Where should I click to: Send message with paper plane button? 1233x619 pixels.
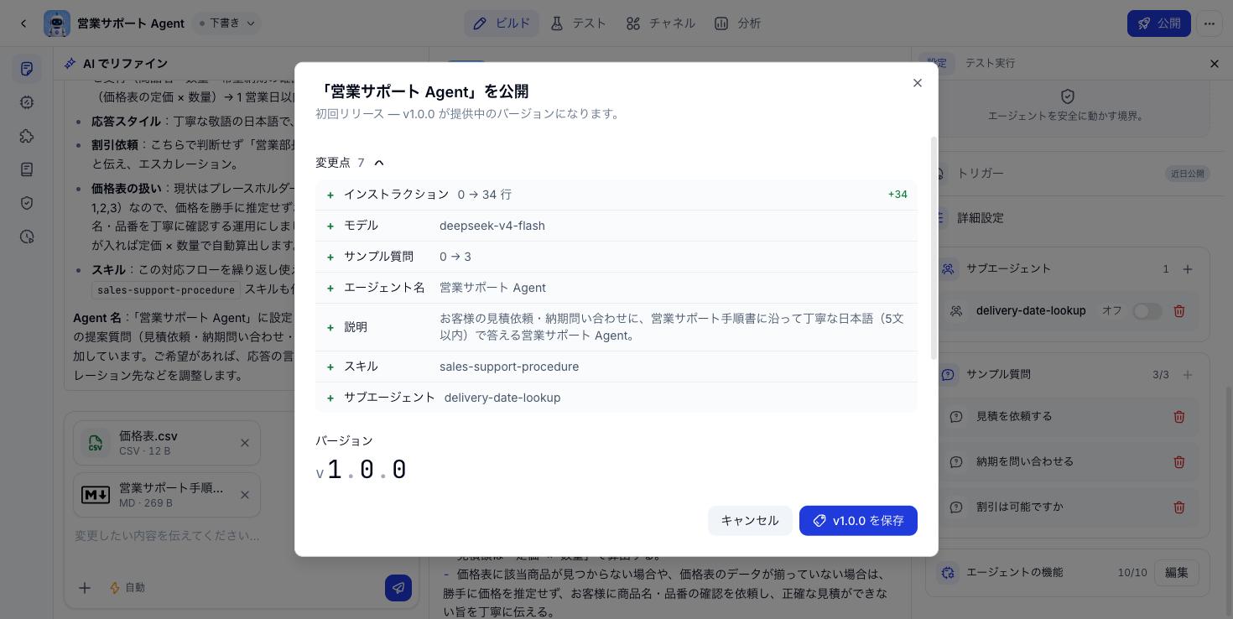pyautogui.click(x=398, y=587)
